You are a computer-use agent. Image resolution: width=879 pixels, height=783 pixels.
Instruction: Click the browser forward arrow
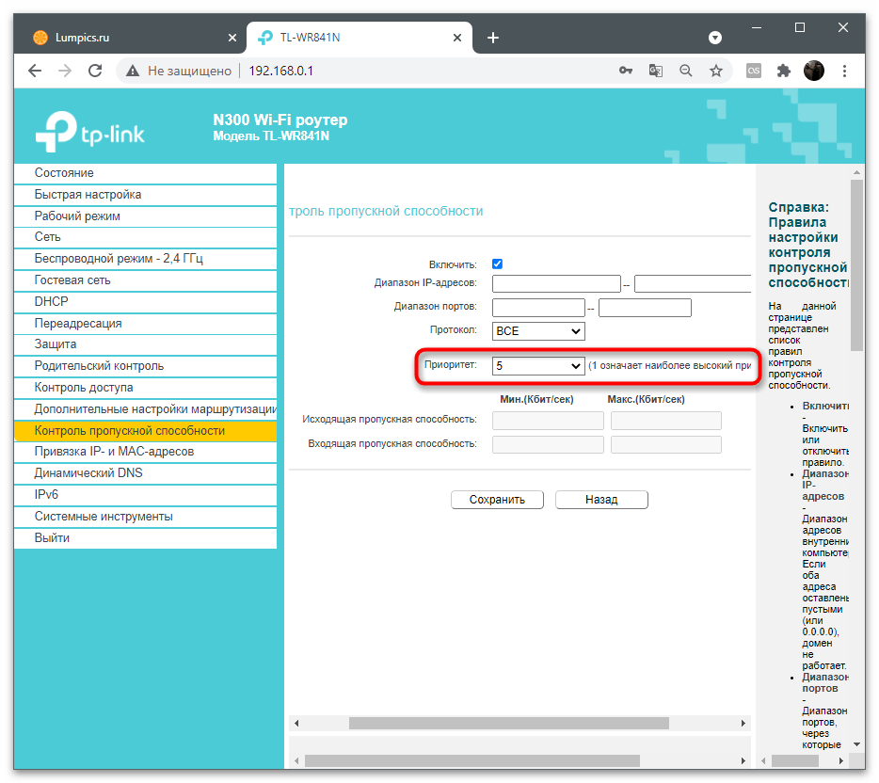click(65, 71)
